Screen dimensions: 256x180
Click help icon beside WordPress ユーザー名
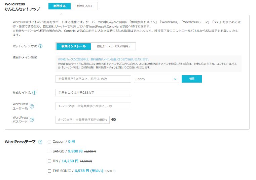(32, 106)
